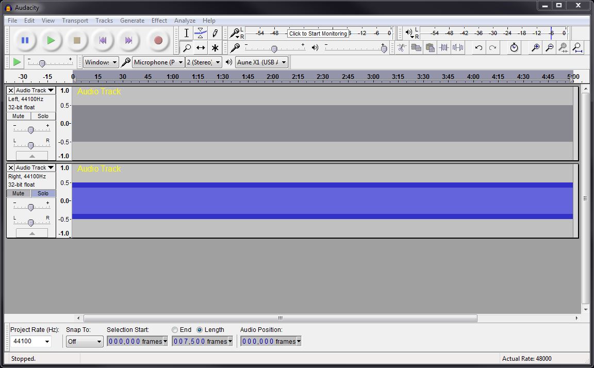
Task: Click to Start Monitoring in the meter
Action: pyautogui.click(x=318, y=34)
